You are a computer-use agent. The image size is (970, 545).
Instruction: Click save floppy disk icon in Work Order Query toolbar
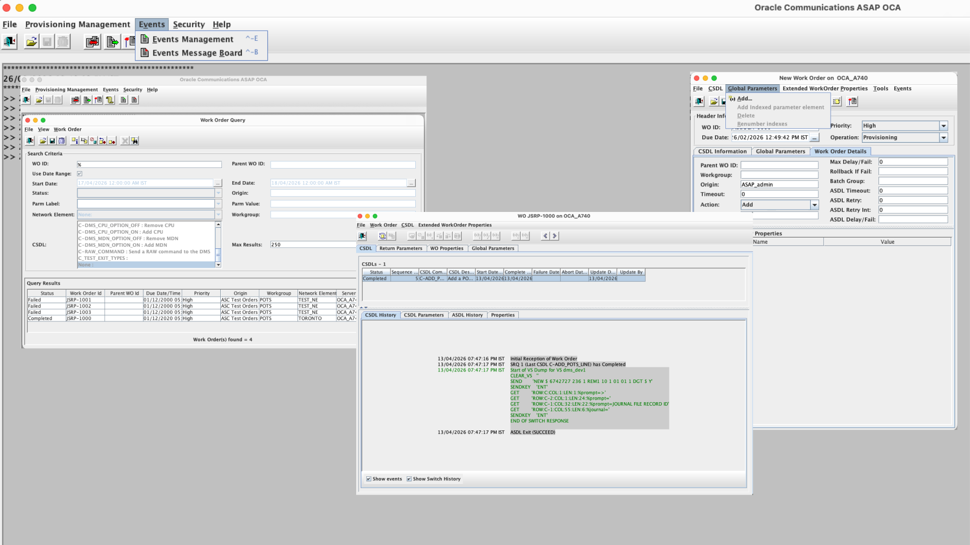point(52,141)
